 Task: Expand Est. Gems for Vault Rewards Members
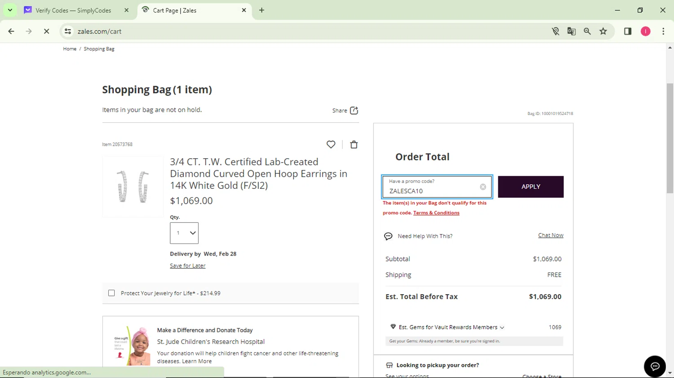click(451, 327)
